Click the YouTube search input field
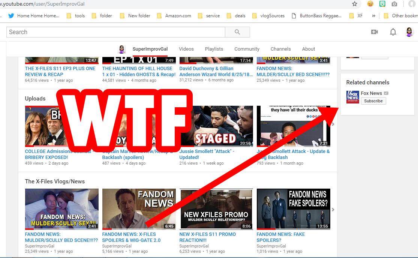Screen dimensions: 418x258 click(116, 32)
